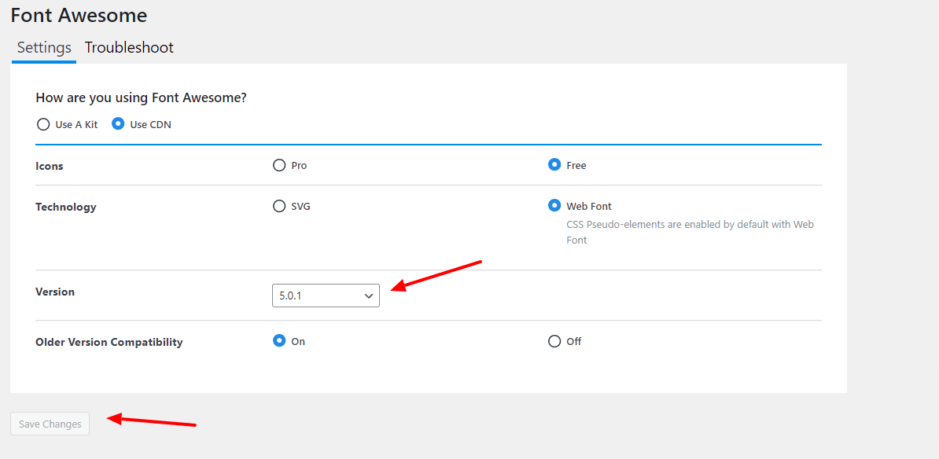
Task: Click the Technology row label
Action: tap(66, 207)
